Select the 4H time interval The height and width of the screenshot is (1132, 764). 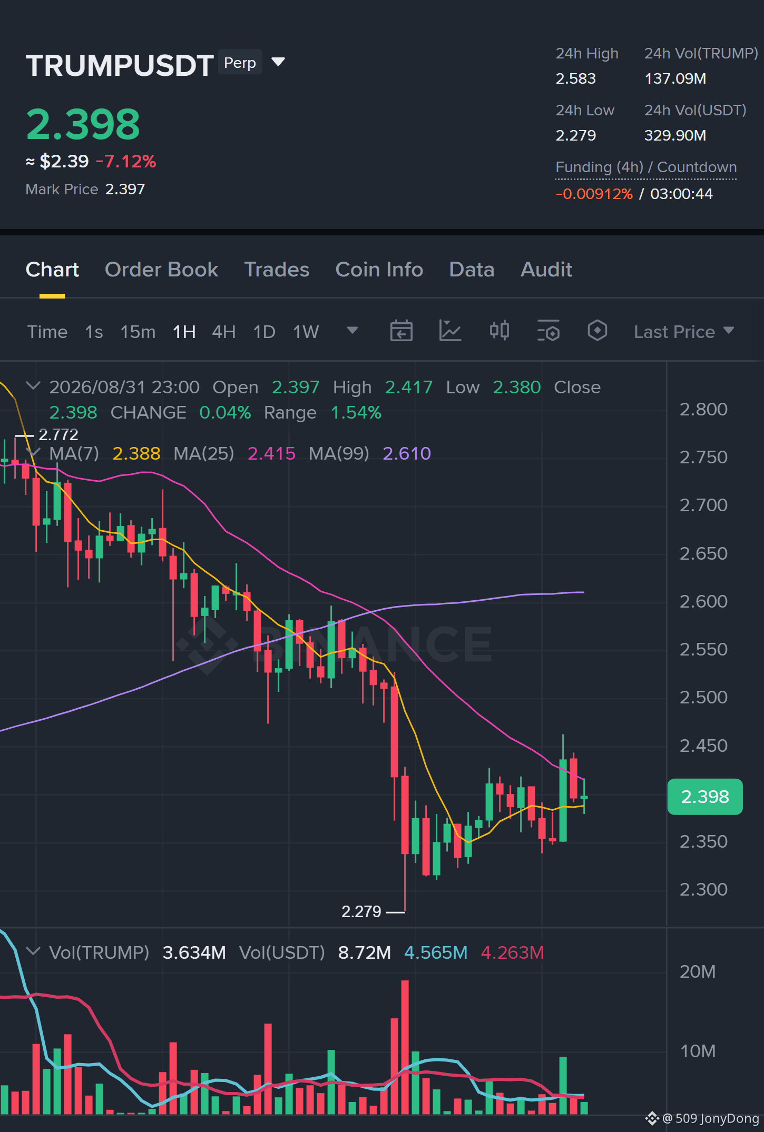point(223,332)
